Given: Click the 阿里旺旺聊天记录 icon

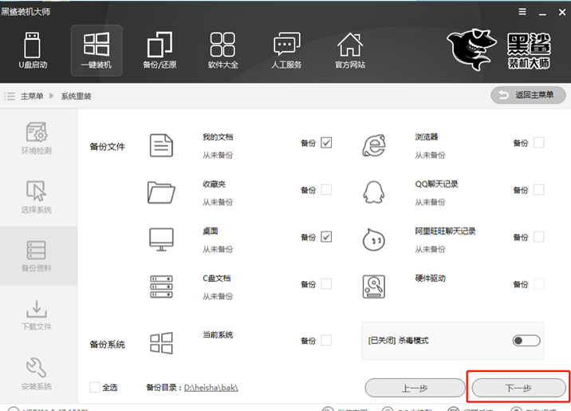Looking at the screenshot, I should [374, 239].
